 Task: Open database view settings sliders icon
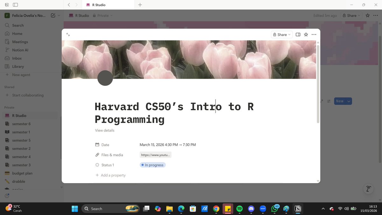[x=329, y=101]
